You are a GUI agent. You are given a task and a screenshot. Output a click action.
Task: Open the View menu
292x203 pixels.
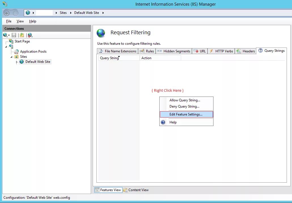coord(20,21)
